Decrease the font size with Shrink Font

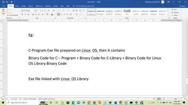click(x=45, y=10)
